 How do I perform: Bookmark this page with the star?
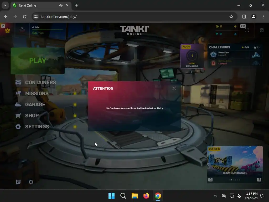click(x=231, y=17)
